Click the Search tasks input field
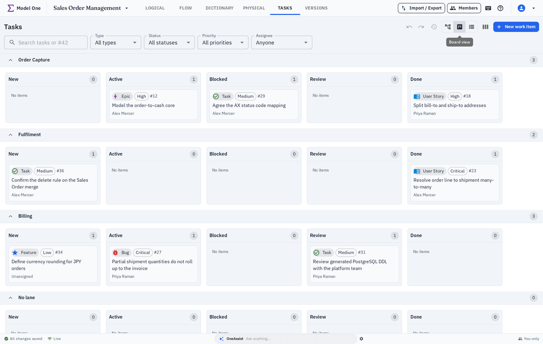The image size is (543, 344). [x=46, y=43]
